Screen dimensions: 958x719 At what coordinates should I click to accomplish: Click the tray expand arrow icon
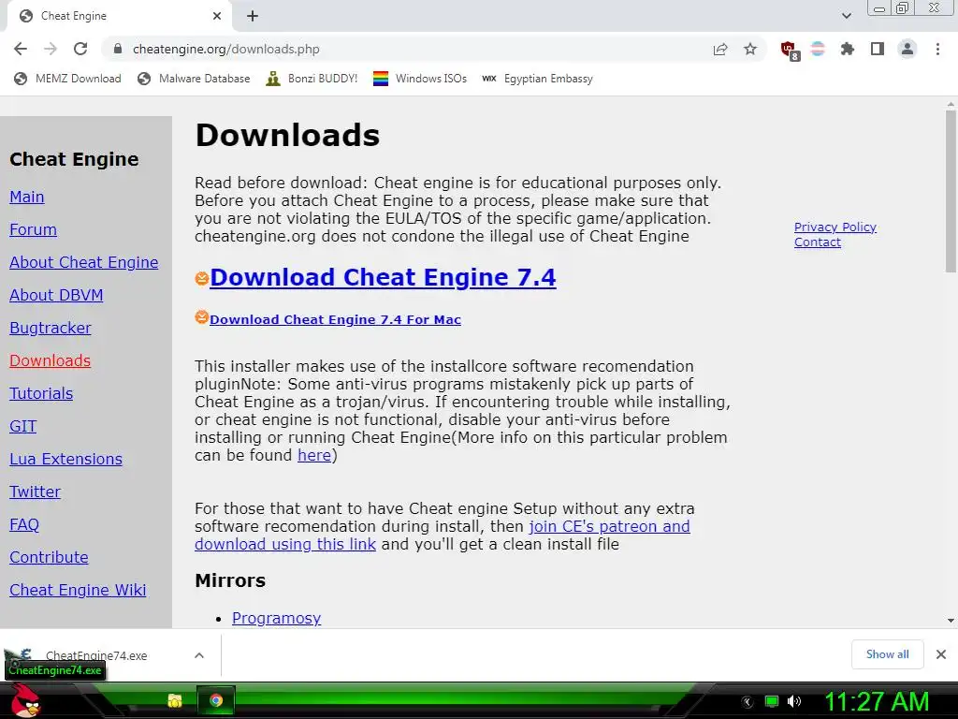pos(747,702)
